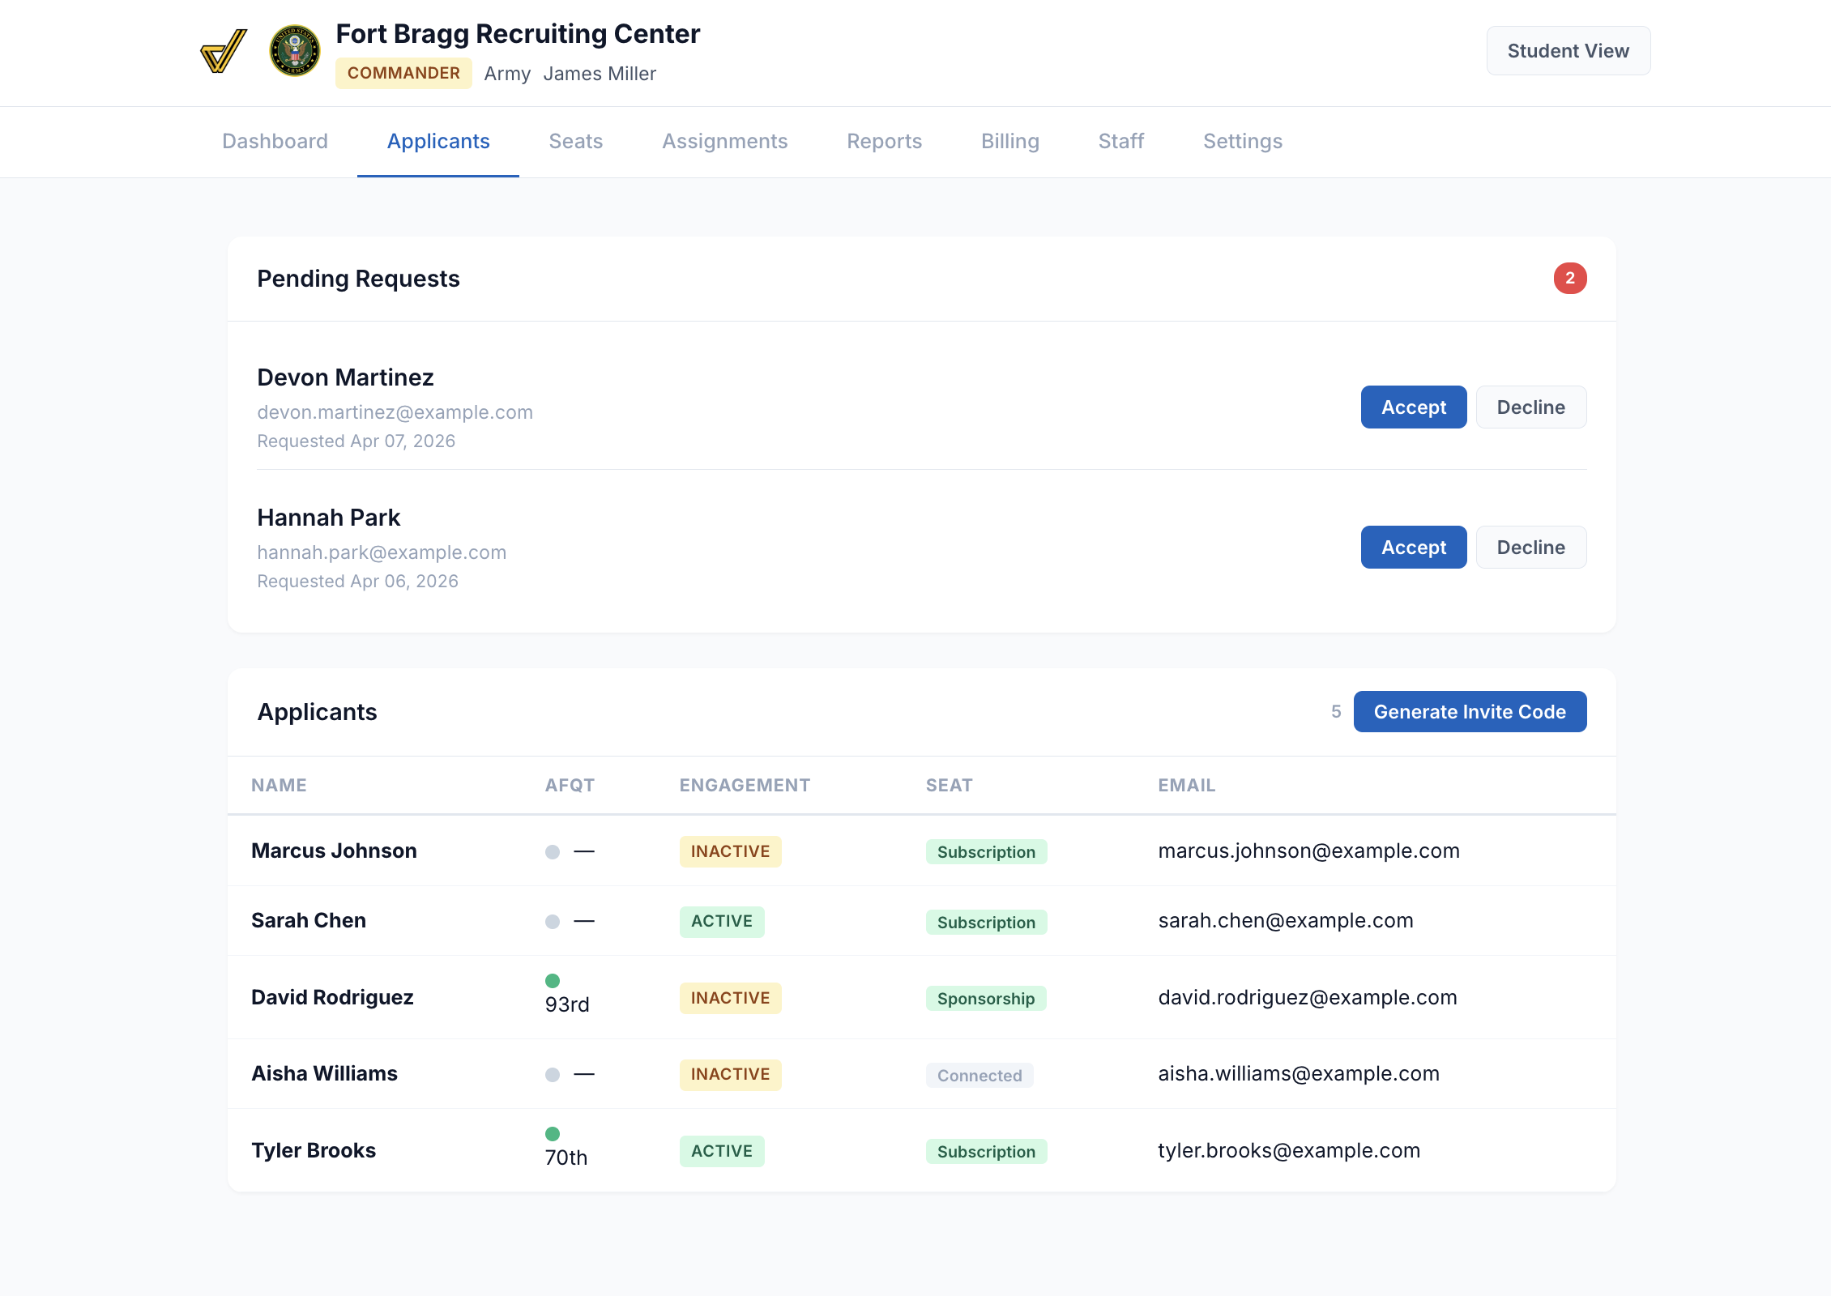
Task: Click the yellow checkmark app logo
Action: (x=224, y=51)
